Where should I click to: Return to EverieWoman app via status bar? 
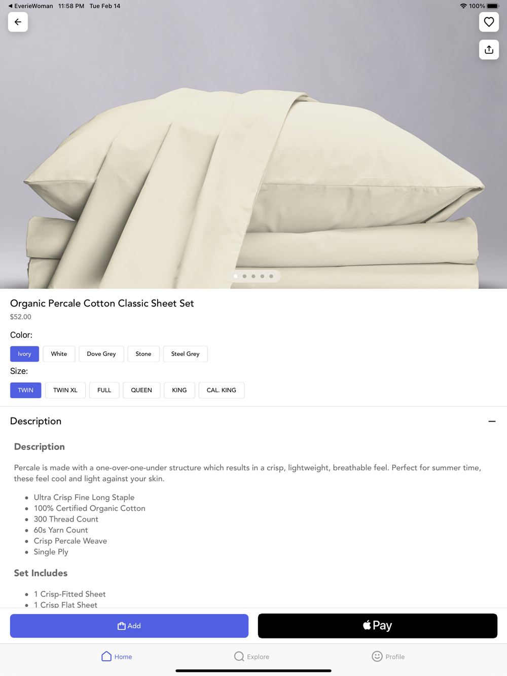pyautogui.click(x=30, y=6)
